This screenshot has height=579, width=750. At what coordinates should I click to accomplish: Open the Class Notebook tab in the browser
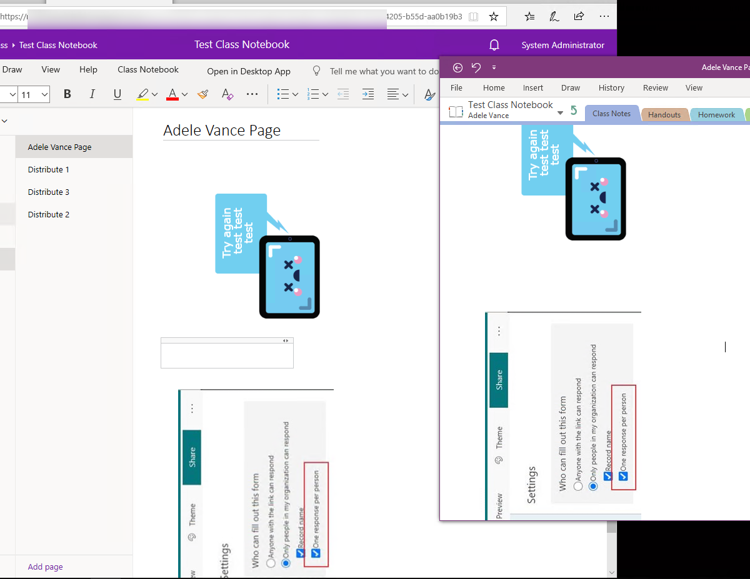pos(148,69)
